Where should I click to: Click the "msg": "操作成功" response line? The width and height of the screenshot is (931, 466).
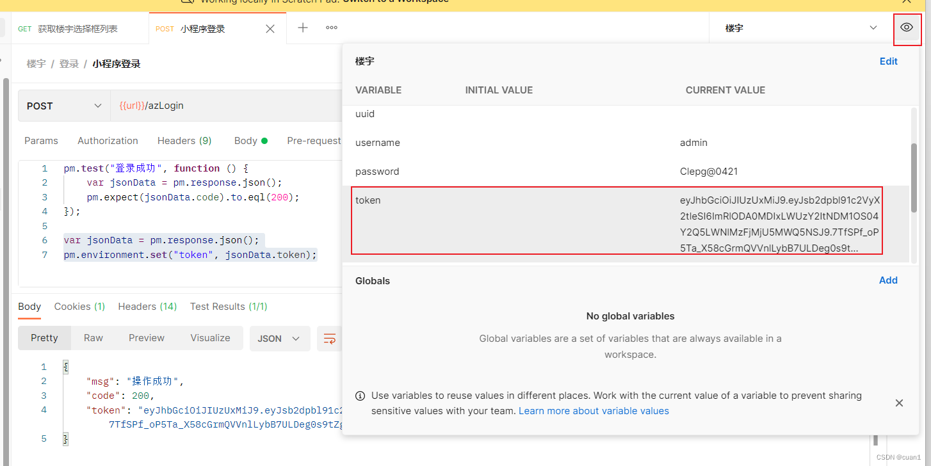click(134, 382)
